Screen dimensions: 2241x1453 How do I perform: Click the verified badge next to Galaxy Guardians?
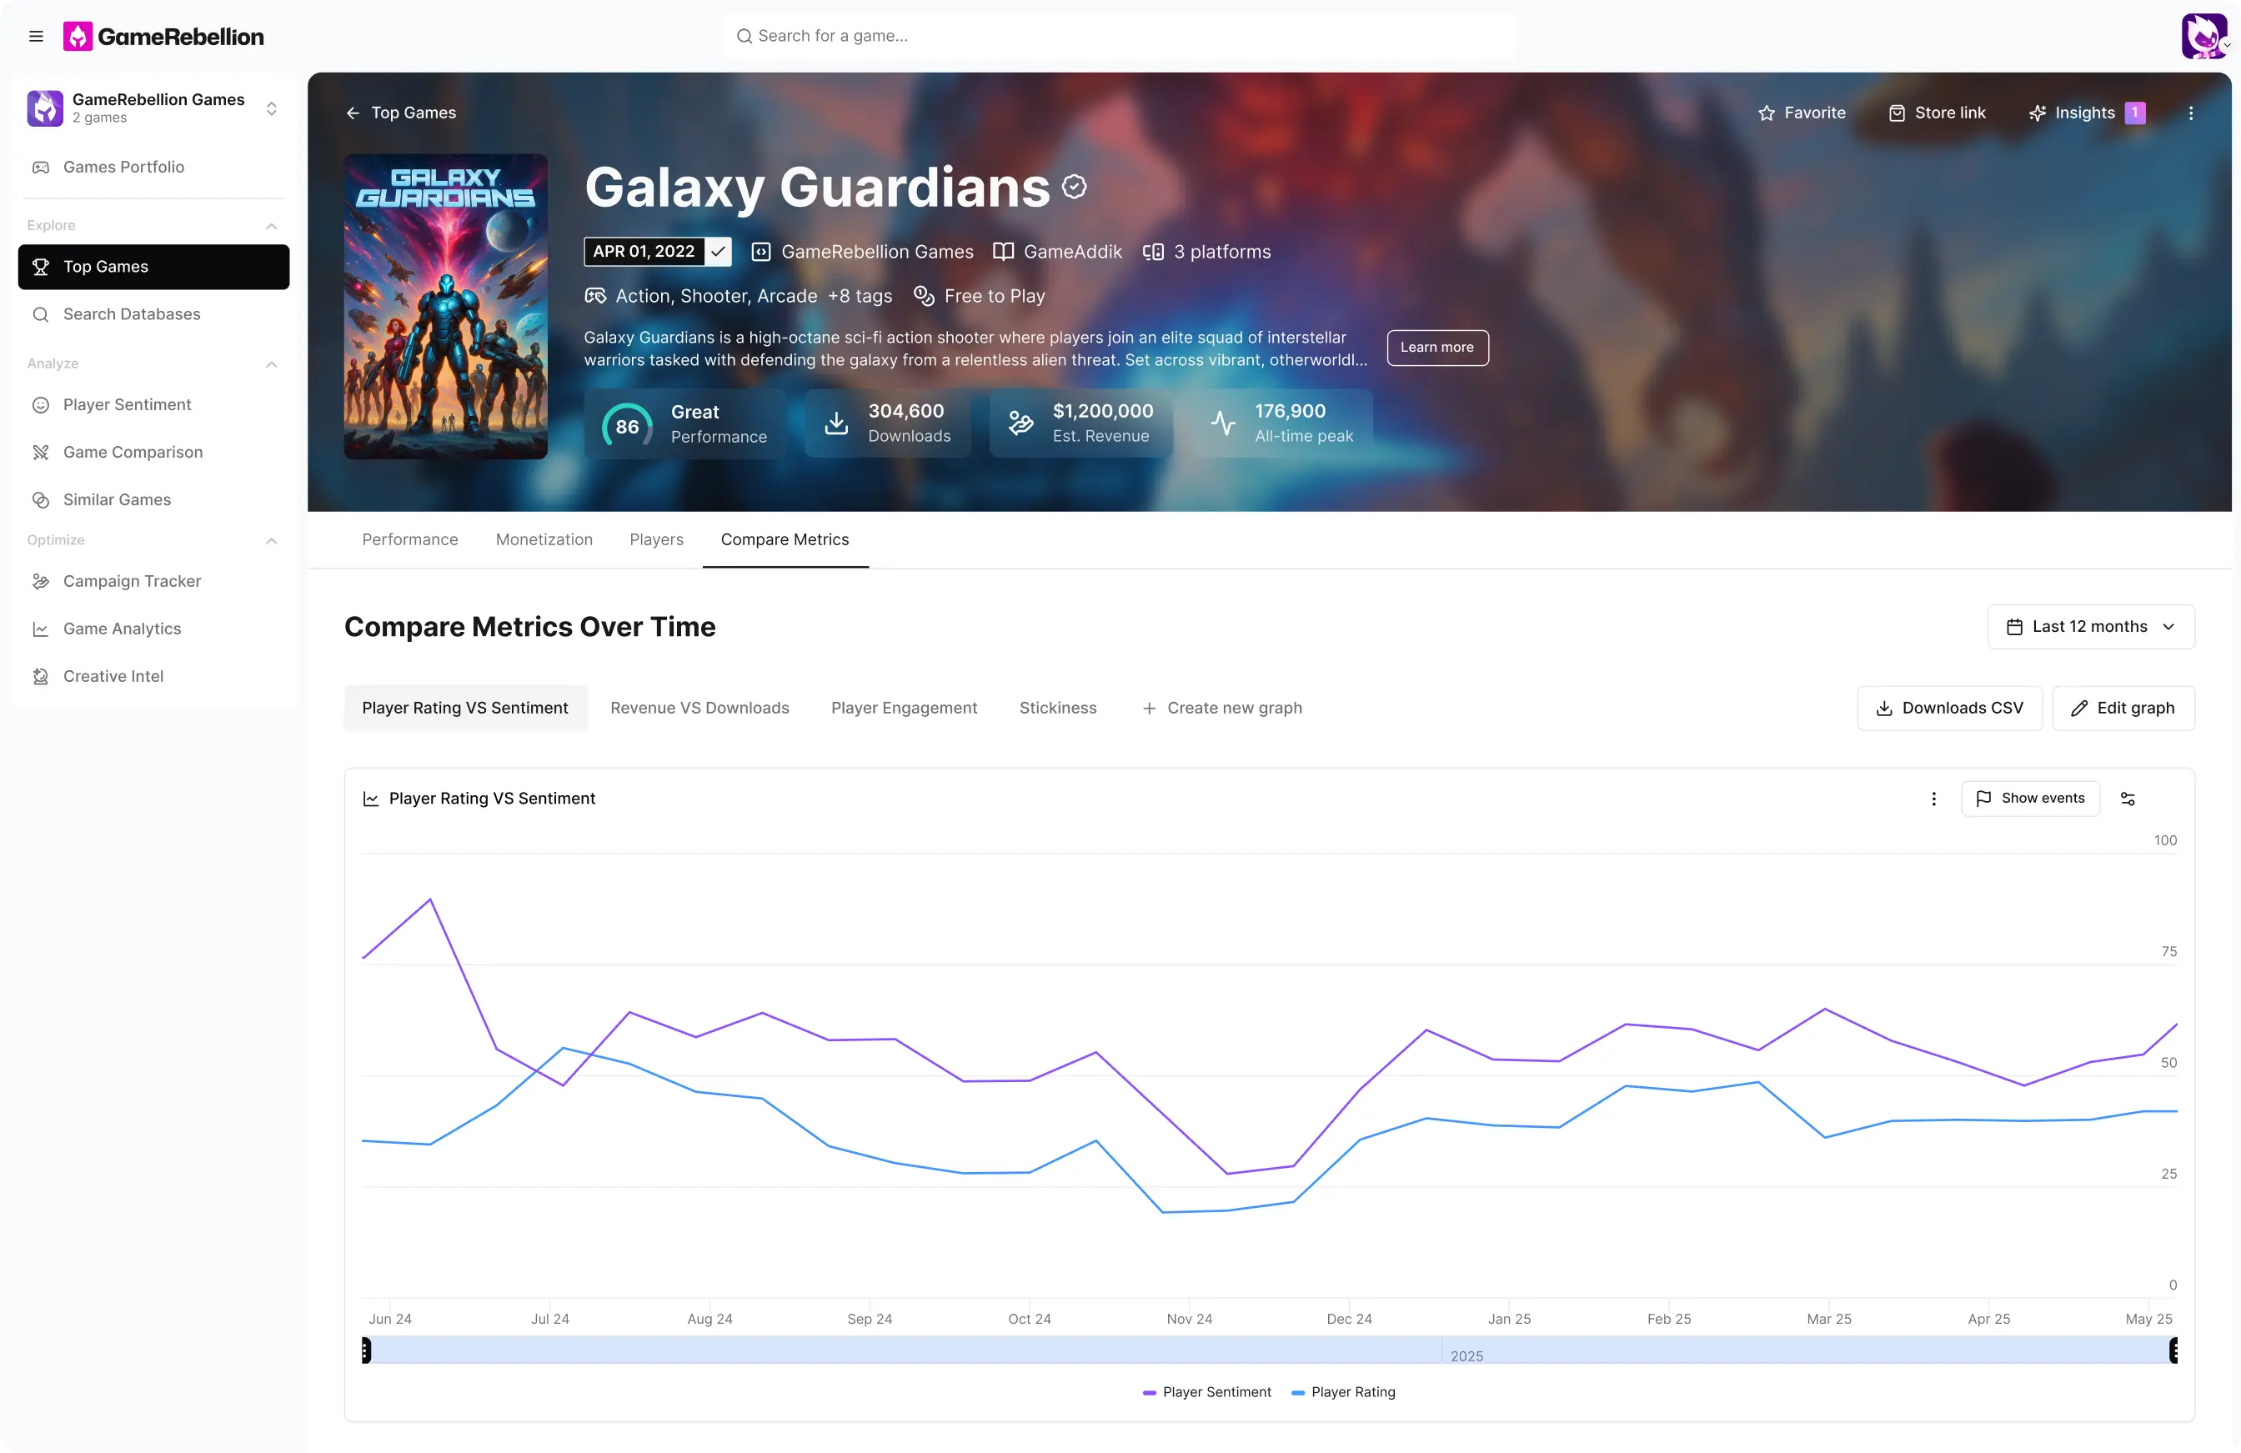tap(1075, 187)
